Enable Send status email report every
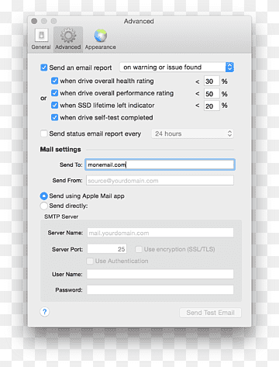 tap(44, 133)
